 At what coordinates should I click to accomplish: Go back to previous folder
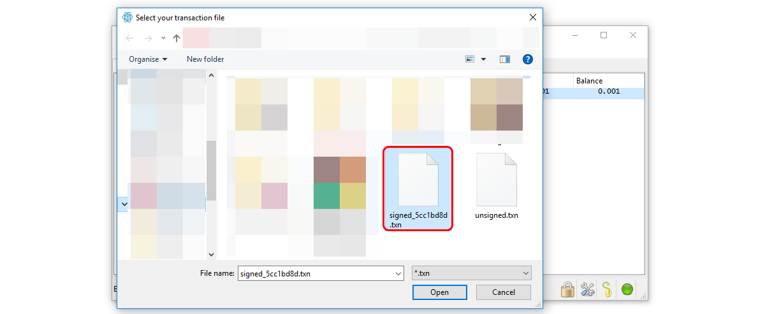pos(129,38)
